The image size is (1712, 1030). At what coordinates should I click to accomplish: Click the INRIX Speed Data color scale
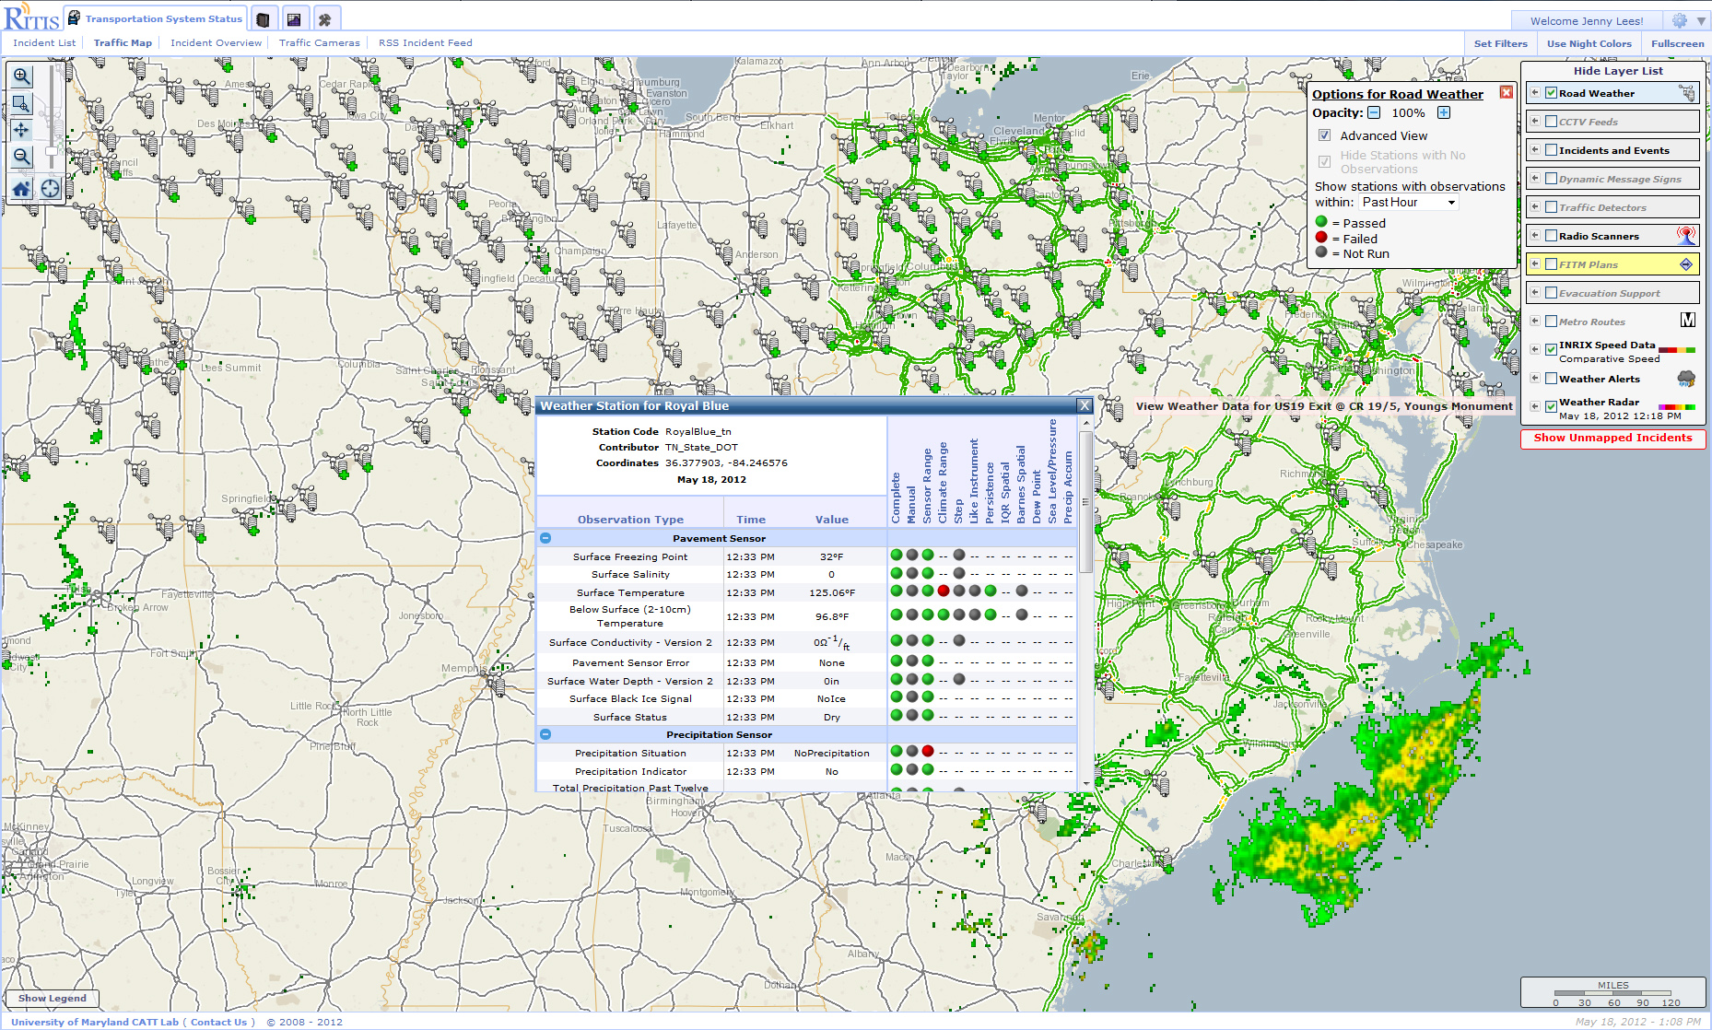tap(1677, 350)
